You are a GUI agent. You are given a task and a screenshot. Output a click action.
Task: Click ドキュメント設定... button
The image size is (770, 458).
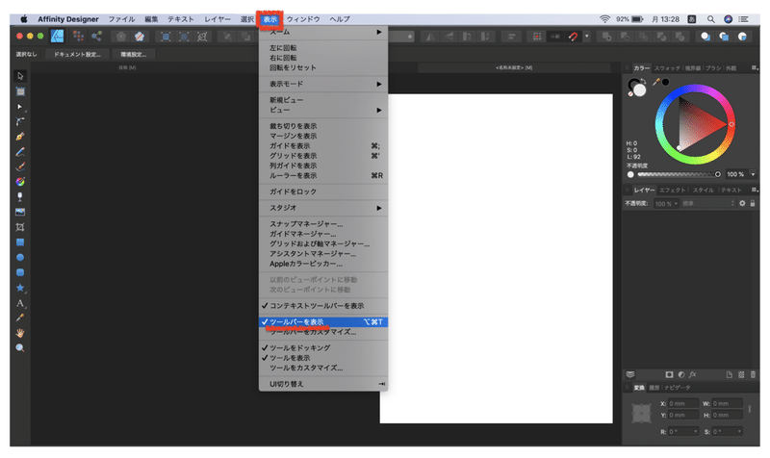tap(77, 55)
